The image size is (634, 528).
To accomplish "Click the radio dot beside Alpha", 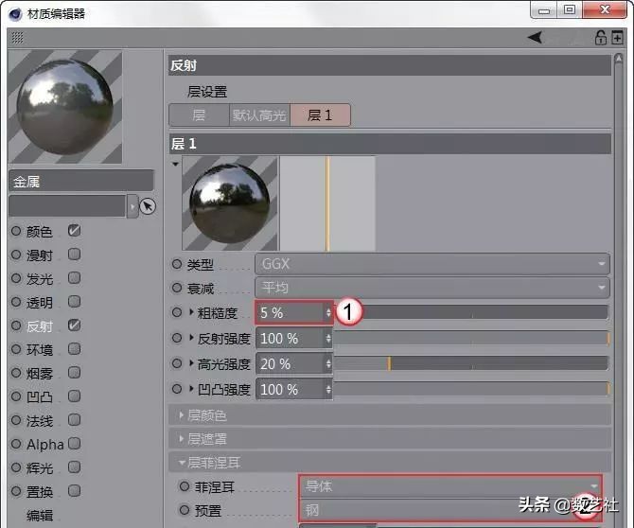I will pos(16,444).
